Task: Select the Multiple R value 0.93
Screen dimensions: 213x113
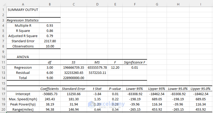Action: (x=50, y=26)
